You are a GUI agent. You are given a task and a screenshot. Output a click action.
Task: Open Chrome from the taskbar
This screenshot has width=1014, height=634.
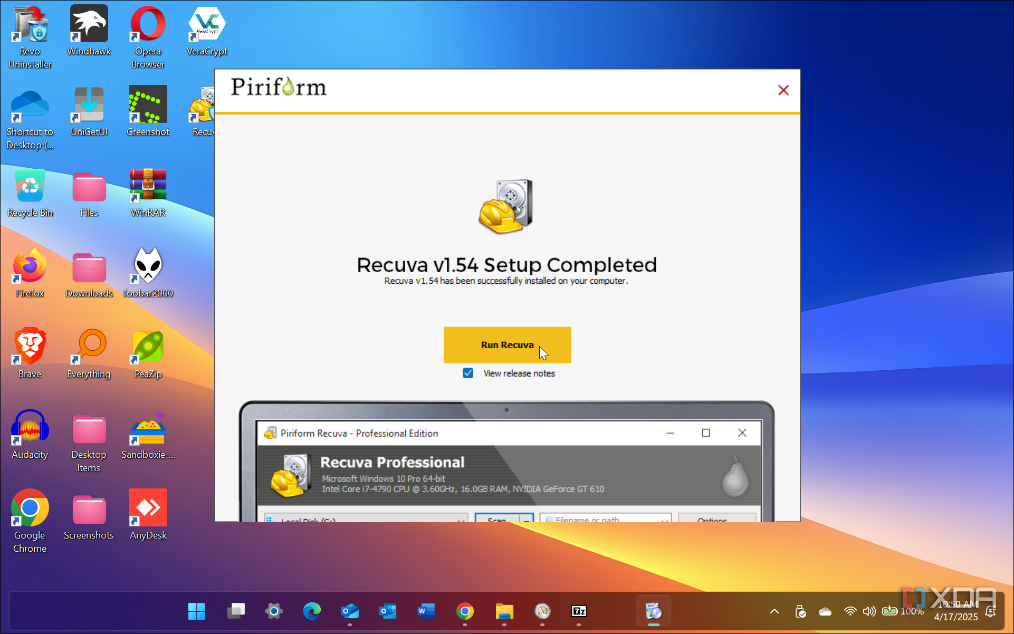(465, 611)
